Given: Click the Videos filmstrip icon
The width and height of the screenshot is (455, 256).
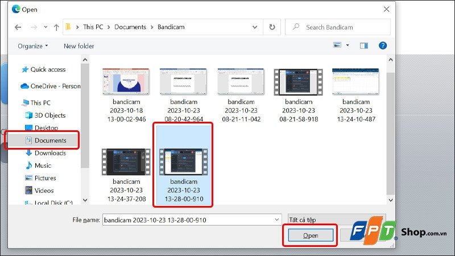Looking at the screenshot, I should pos(29,191).
